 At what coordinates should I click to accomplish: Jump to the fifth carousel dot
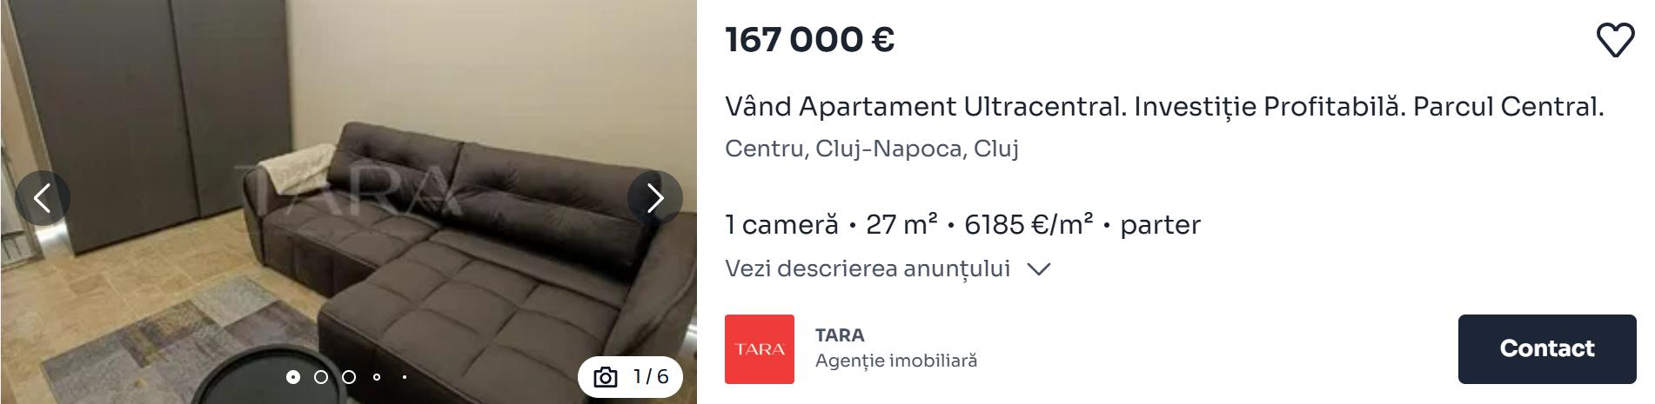pos(405,377)
